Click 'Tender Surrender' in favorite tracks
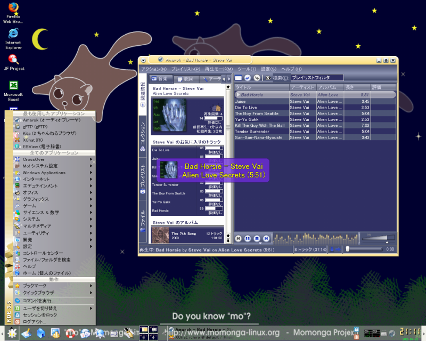 coord(165,185)
